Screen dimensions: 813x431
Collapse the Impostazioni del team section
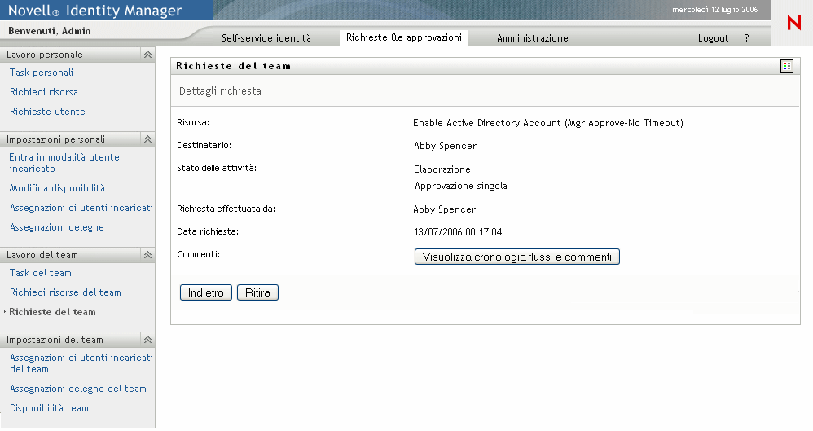[x=147, y=340]
